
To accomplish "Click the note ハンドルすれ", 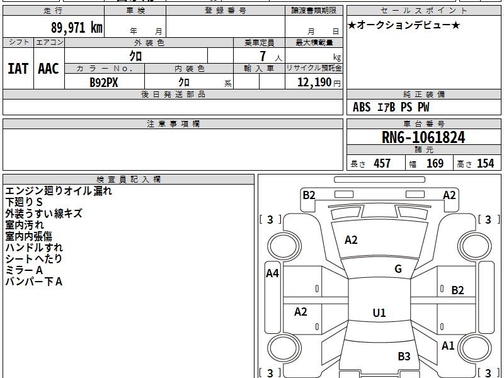I will (34, 248).
